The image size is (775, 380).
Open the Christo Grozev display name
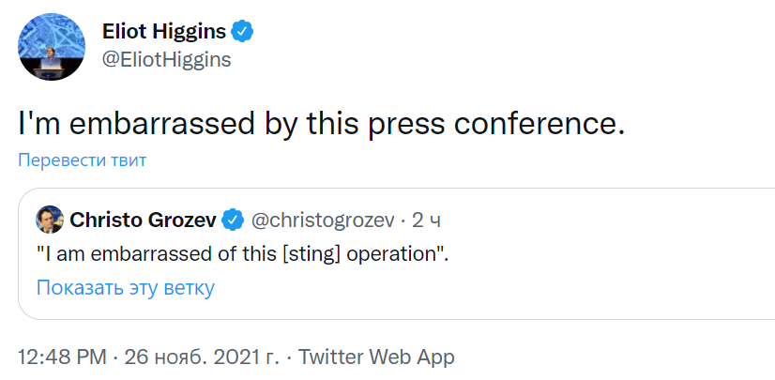144,220
